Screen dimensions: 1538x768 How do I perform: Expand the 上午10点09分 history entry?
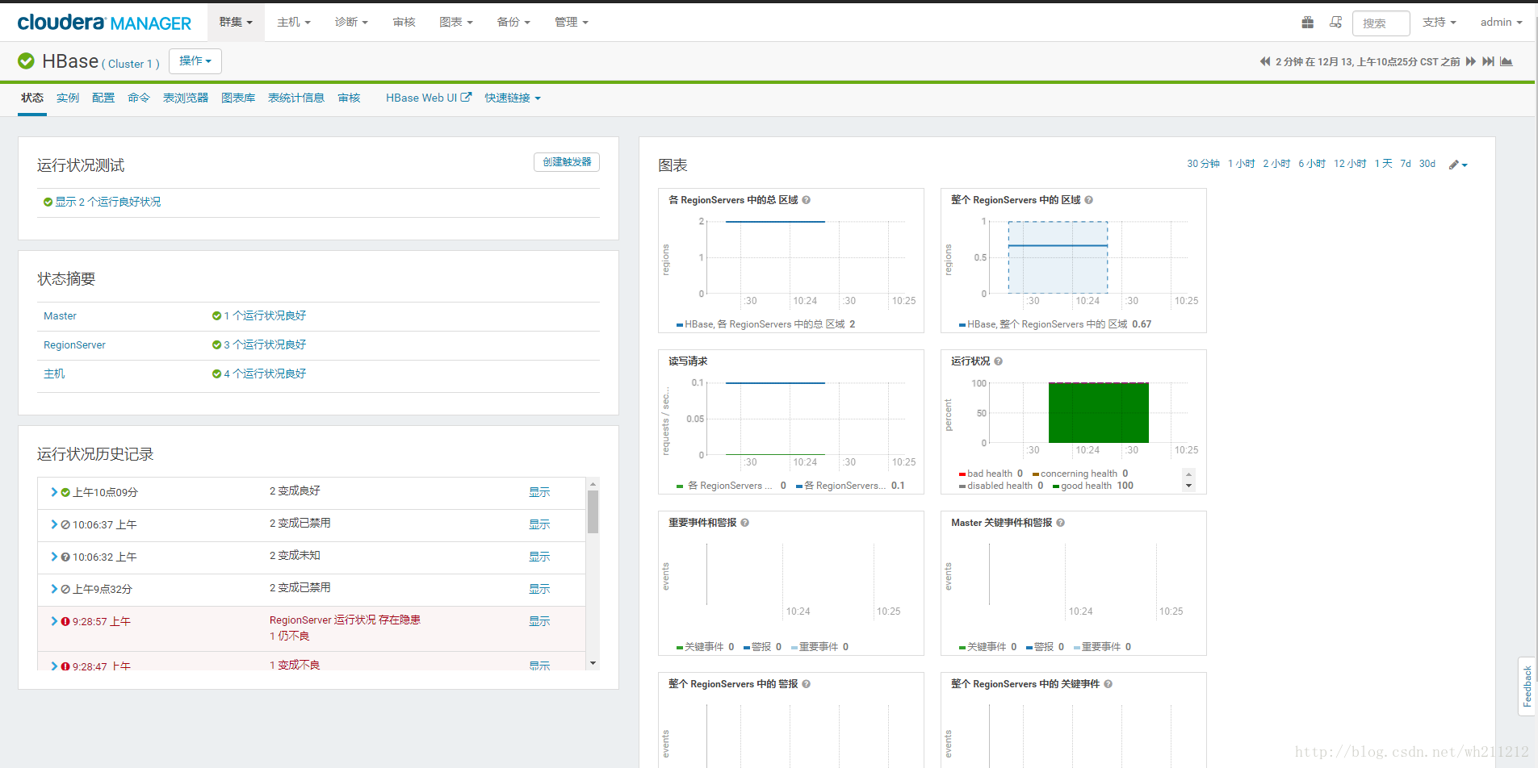click(54, 492)
